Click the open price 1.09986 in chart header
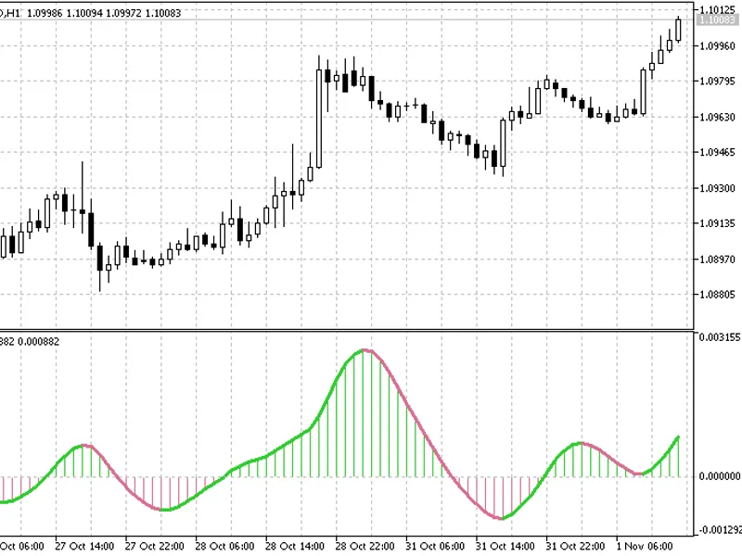 pyautogui.click(x=45, y=13)
